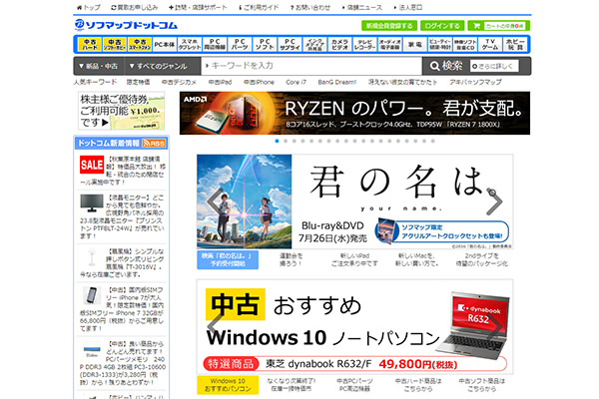
Task: Click the 中古iPhone keyword link
Action: pyautogui.click(x=259, y=82)
